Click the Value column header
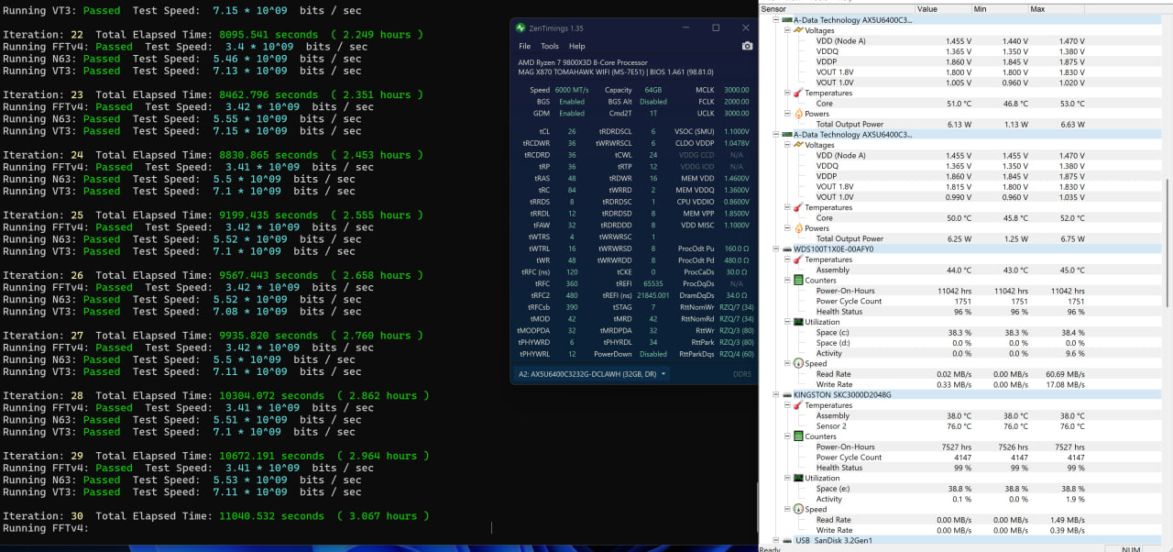This screenshot has width=1173, height=552. click(943, 8)
